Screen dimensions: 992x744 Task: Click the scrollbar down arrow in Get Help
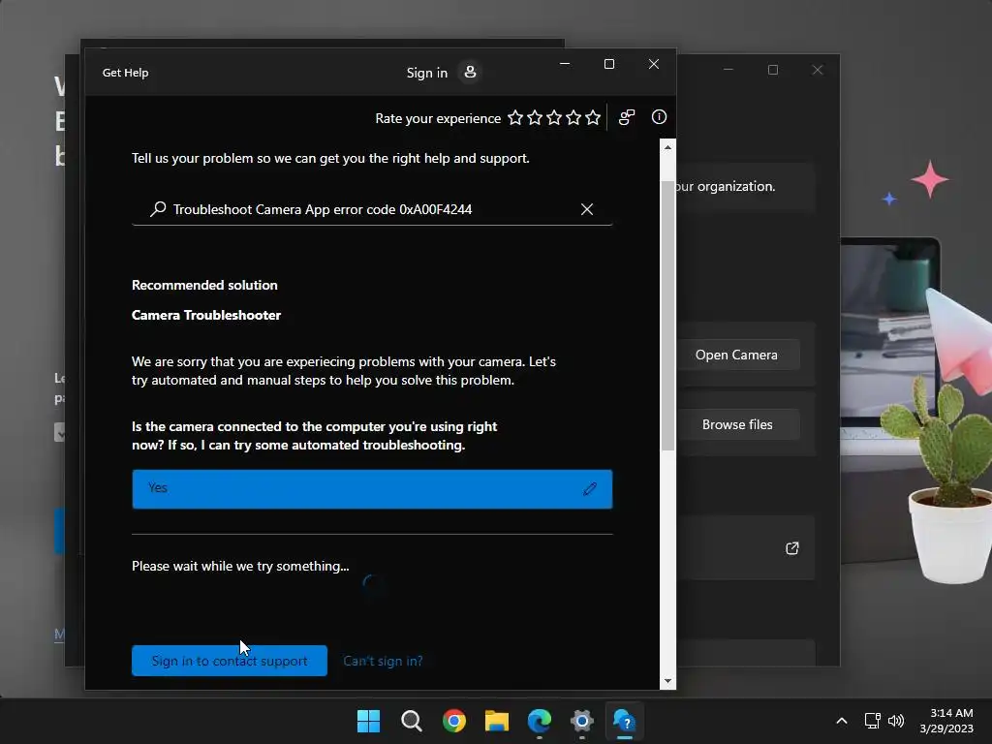coord(667,681)
